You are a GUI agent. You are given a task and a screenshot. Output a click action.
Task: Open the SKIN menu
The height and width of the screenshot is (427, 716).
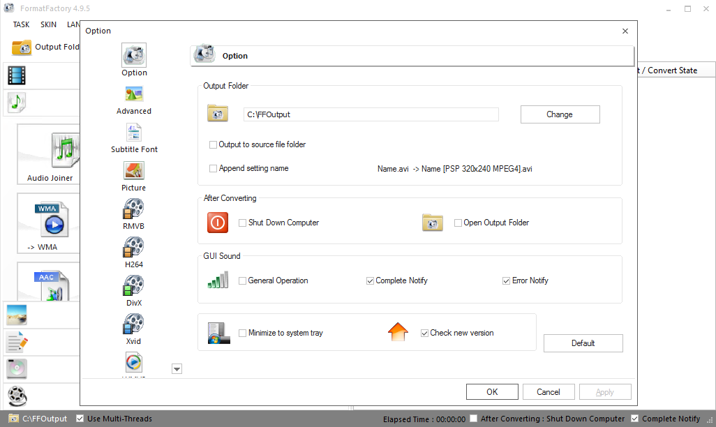tap(48, 24)
